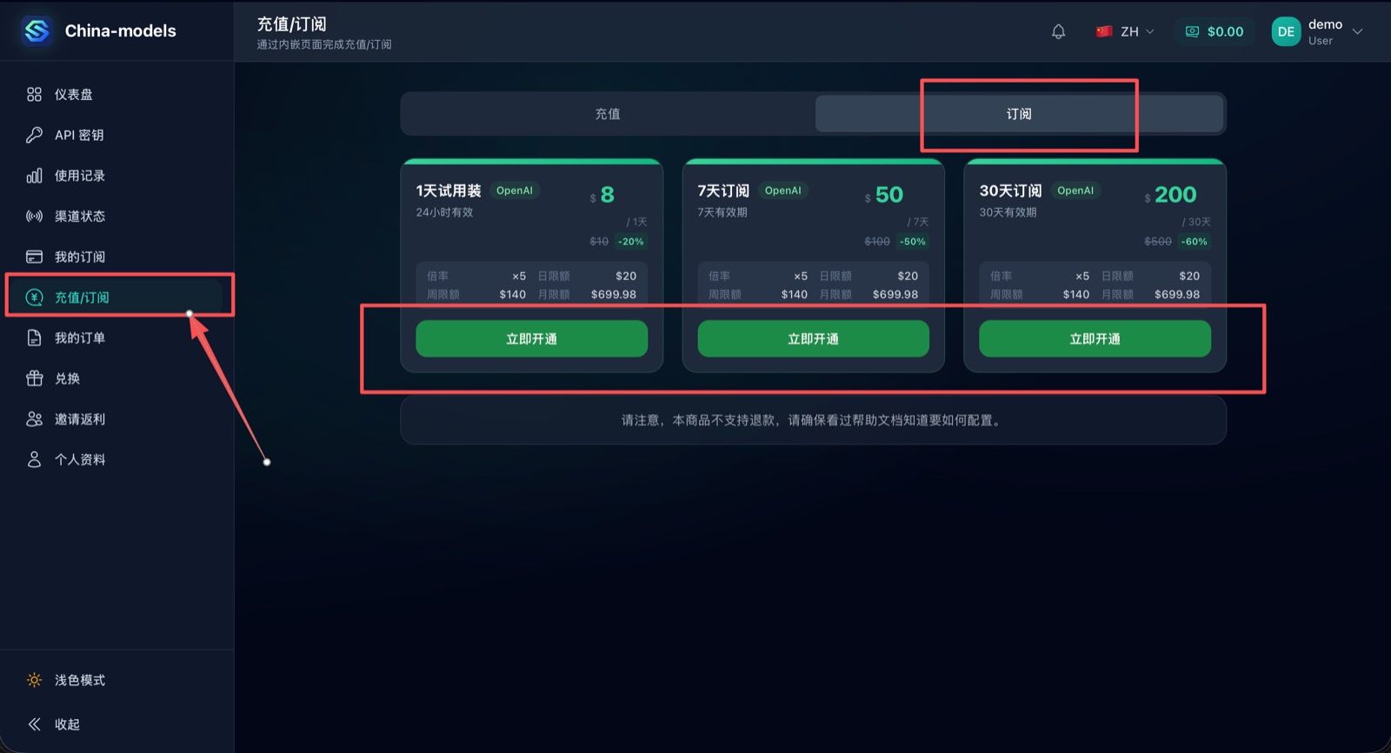
Task: Click the OpenAI tag on 30天订阅
Action: (x=1075, y=190)
